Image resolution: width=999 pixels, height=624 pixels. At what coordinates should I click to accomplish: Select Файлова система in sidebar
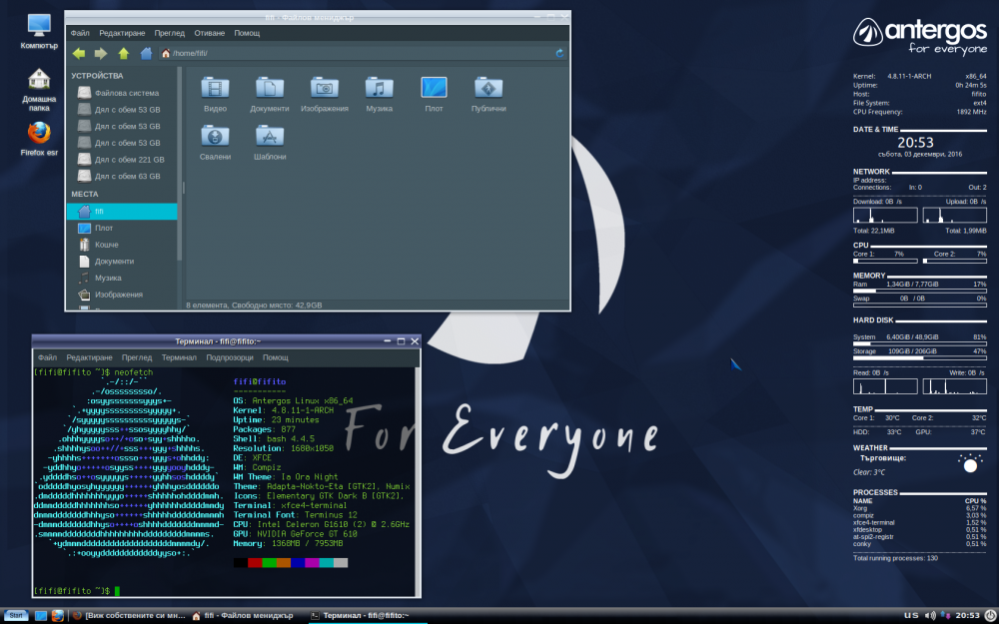(x=122, y=93)
